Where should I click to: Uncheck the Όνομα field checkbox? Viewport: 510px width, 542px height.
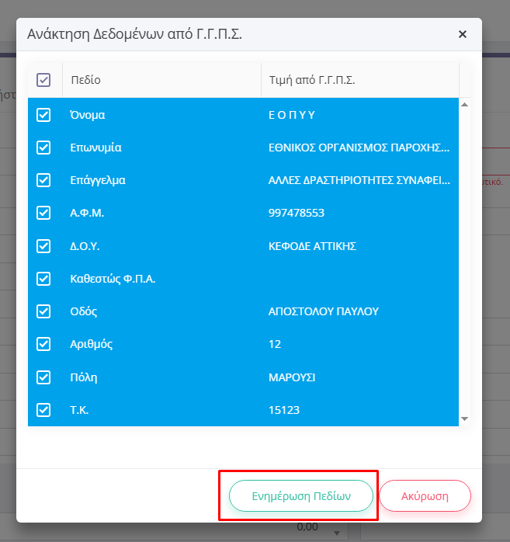tap(44, 115)
